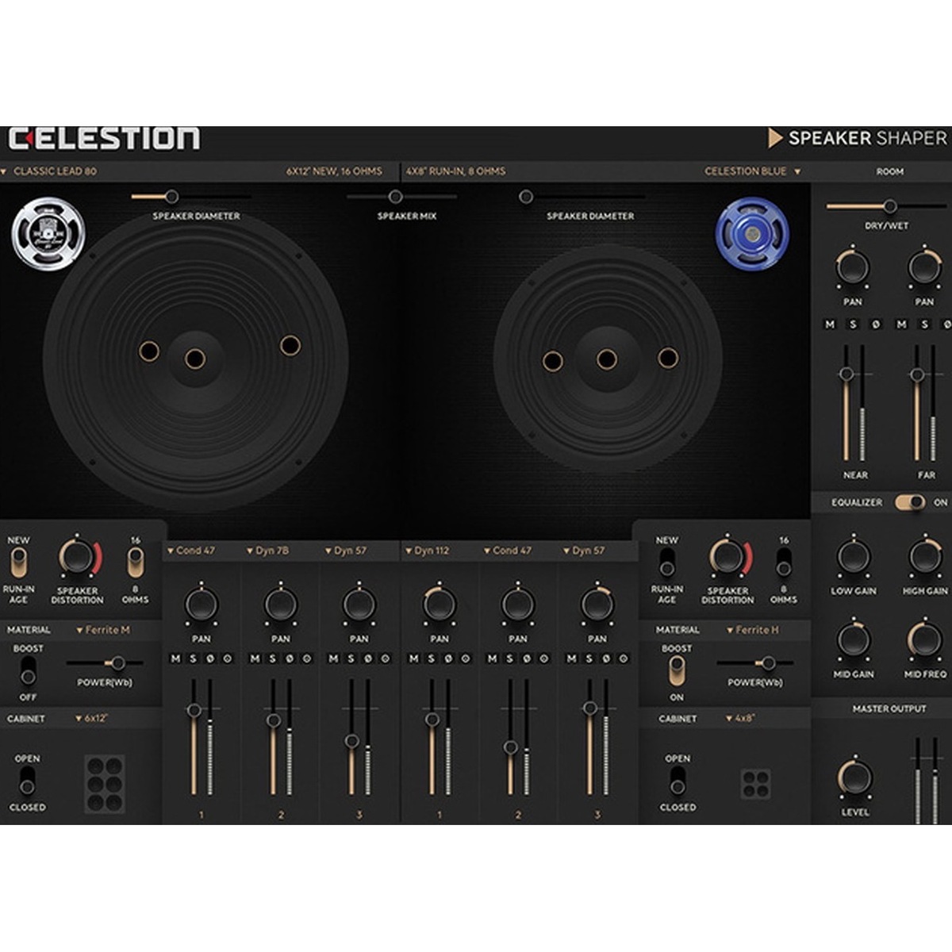Open the 4x8" cabinet dropdown
The width and height of the screenshot is (952, 952).
(x=741, y=718)
